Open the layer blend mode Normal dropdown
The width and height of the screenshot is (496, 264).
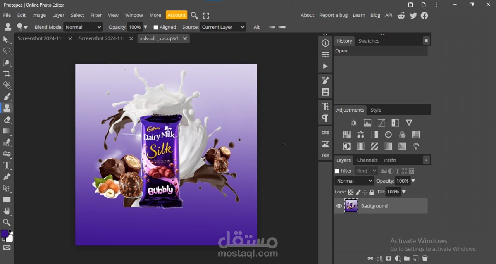tap(354, 181)
